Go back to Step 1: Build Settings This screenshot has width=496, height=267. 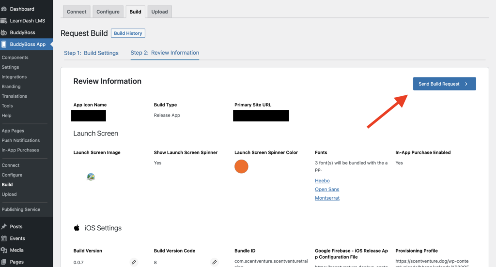(x=91, y=53)
